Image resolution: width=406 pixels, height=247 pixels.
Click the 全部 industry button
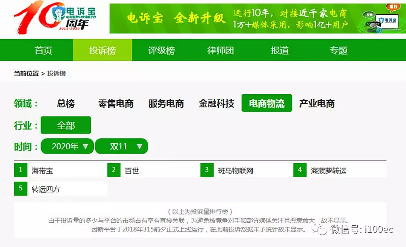(x=66, y=125)
